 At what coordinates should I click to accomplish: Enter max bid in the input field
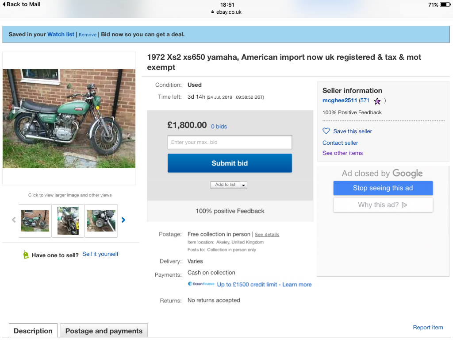tap(230, 142)
